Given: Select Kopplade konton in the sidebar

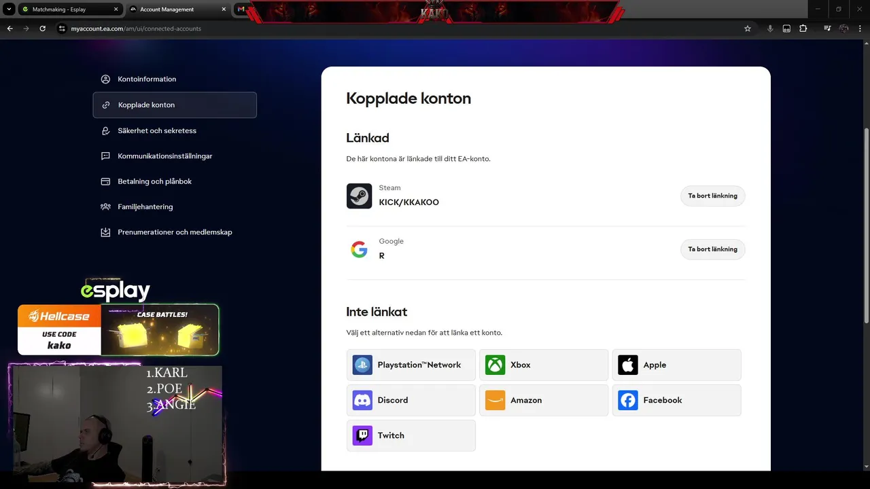Looking at the screenshot, I should point(175,105).
